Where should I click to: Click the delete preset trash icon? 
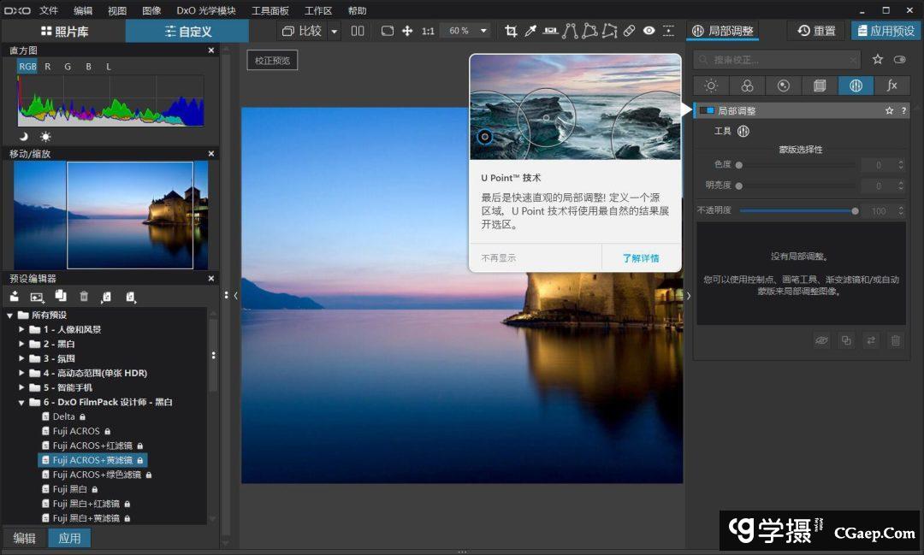pos(84,297)
